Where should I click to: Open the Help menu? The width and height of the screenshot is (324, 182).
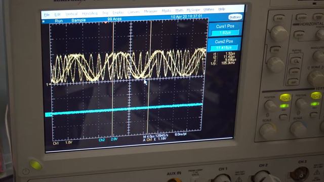[x=222, y=9]
